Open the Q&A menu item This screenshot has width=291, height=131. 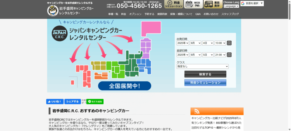click(198, 14)
